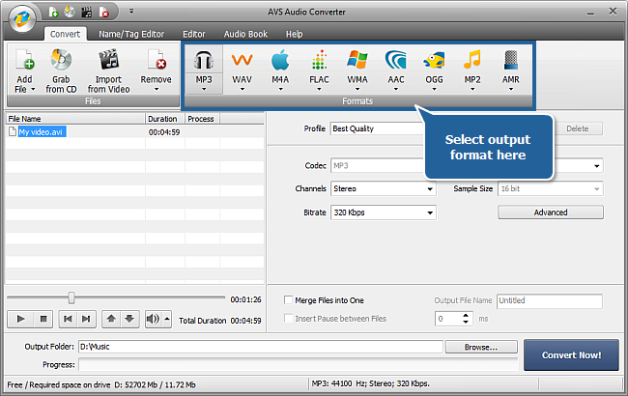The height and width of the screenshot is (396, 628).
Task: Click the status bar text 'MP3: 44100 Hz; Stereo; 320 Kbps.'
Action: [370, 383]
